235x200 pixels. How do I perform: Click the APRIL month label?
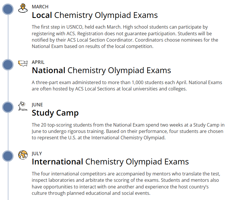38,62
